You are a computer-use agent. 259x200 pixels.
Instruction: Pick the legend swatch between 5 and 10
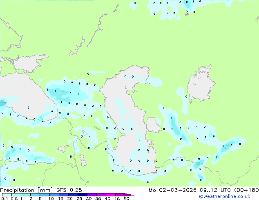click(45, 195)
